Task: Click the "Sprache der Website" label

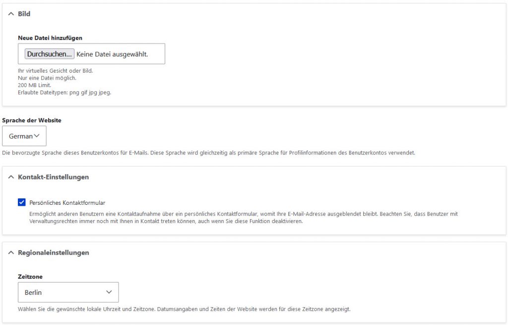Action: tap(32, 120)
